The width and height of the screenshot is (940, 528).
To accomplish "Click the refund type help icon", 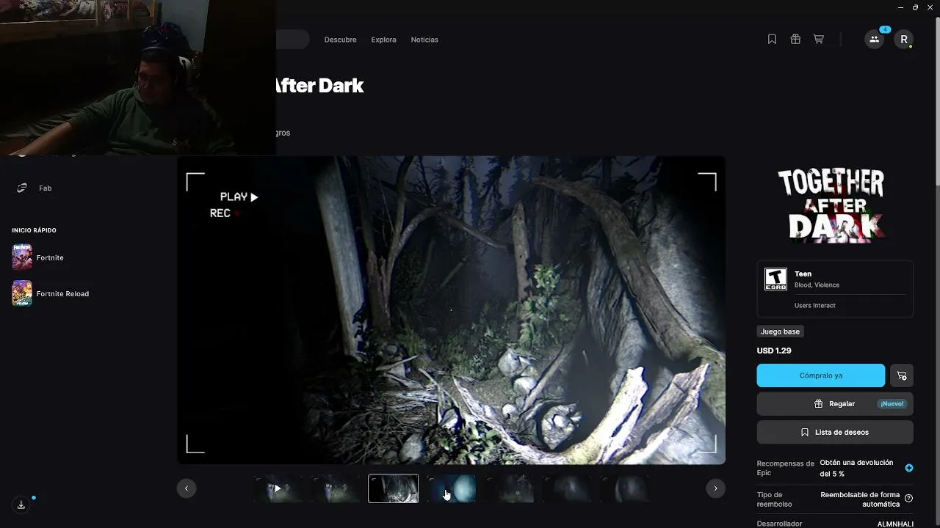I will (909, 499).
